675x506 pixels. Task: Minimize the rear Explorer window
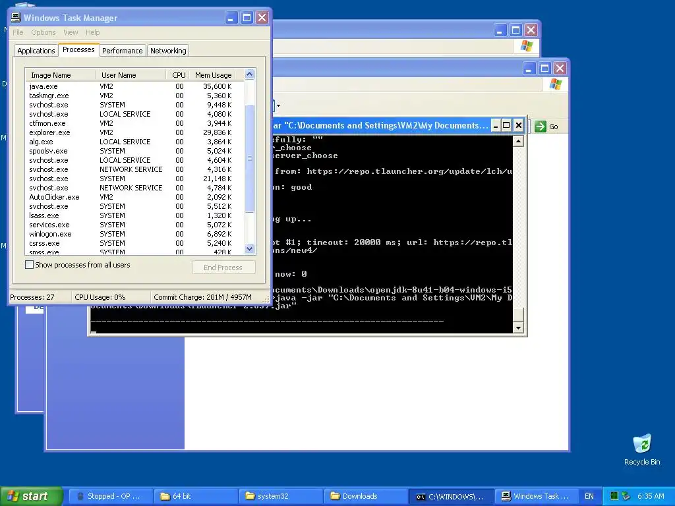[x=500, y=30]
